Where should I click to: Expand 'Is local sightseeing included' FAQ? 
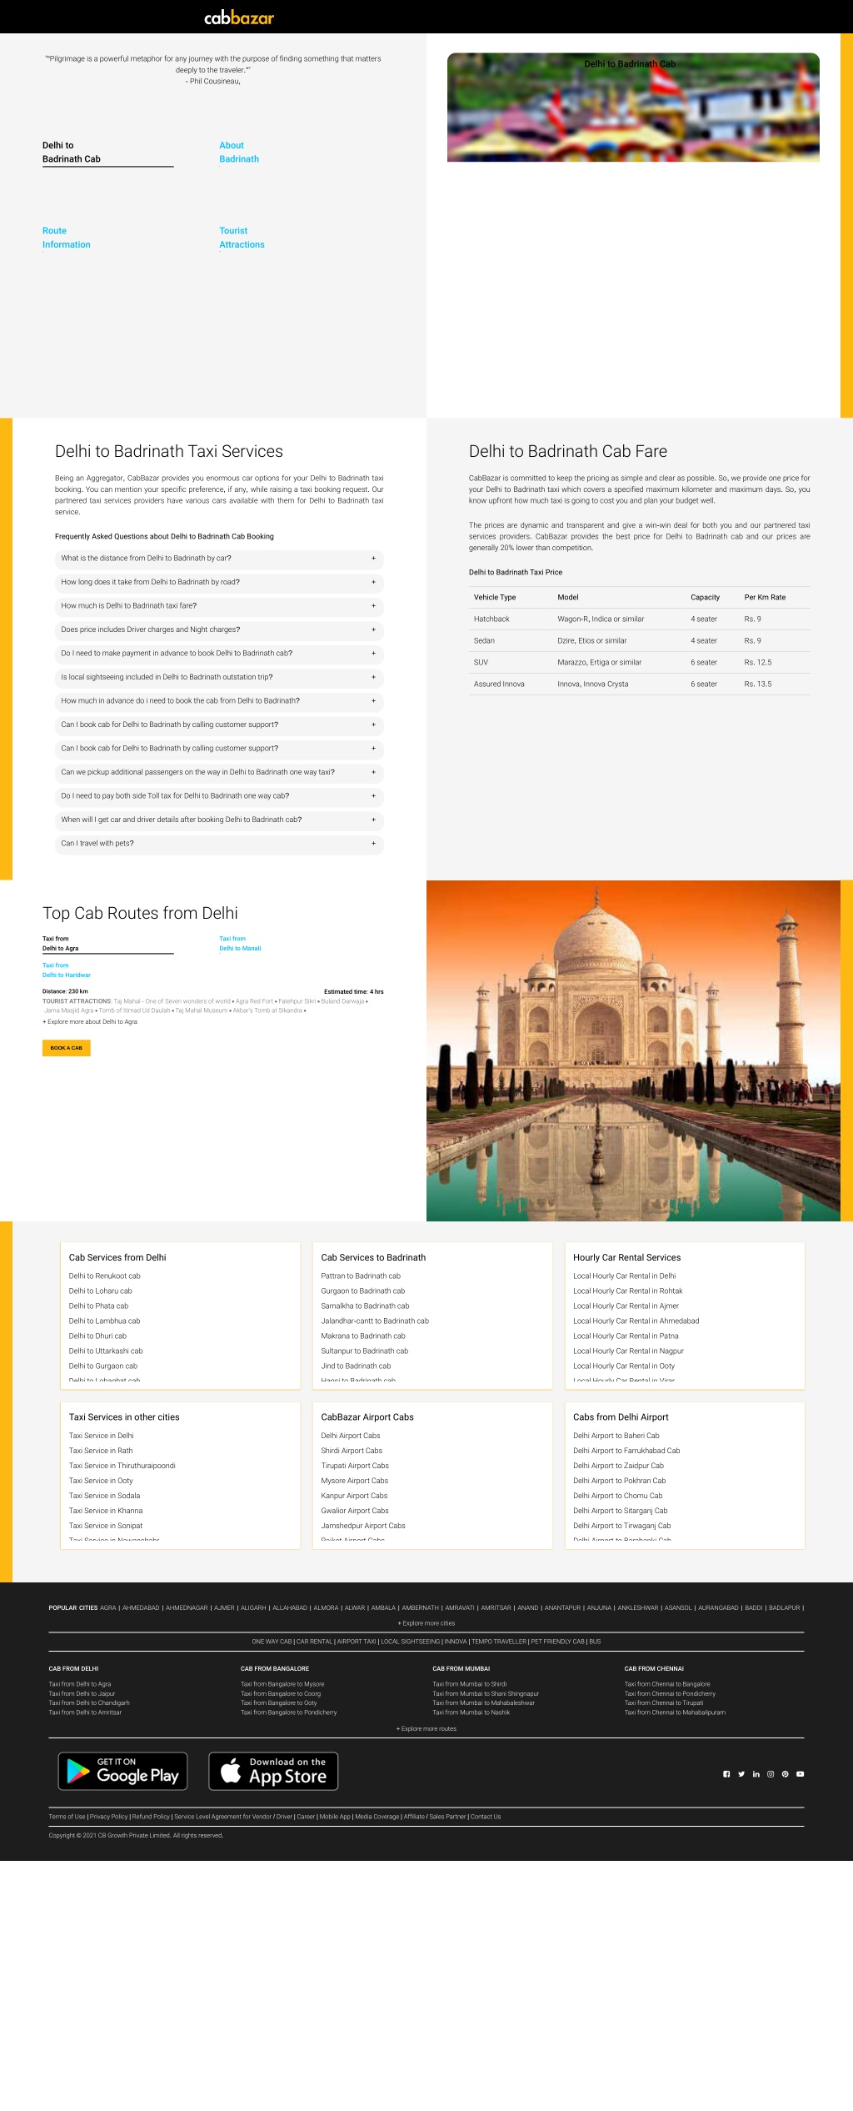(219, 677)
